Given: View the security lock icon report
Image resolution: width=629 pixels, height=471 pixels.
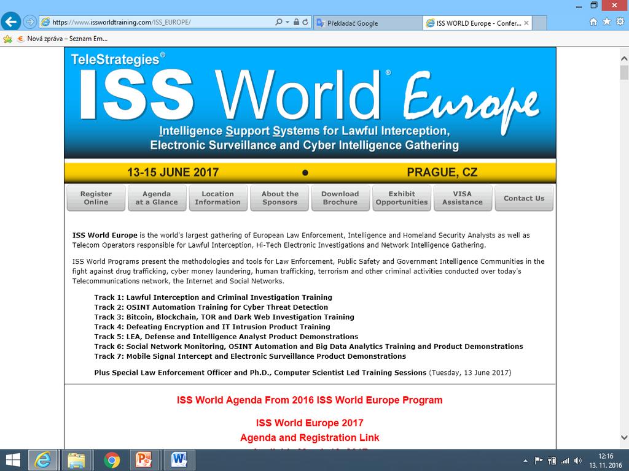Looking at the screenshot, I should 296,22.
